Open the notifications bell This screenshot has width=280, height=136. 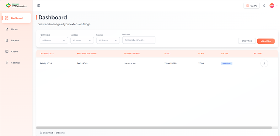pyautogui.click(x=264, y=6)
